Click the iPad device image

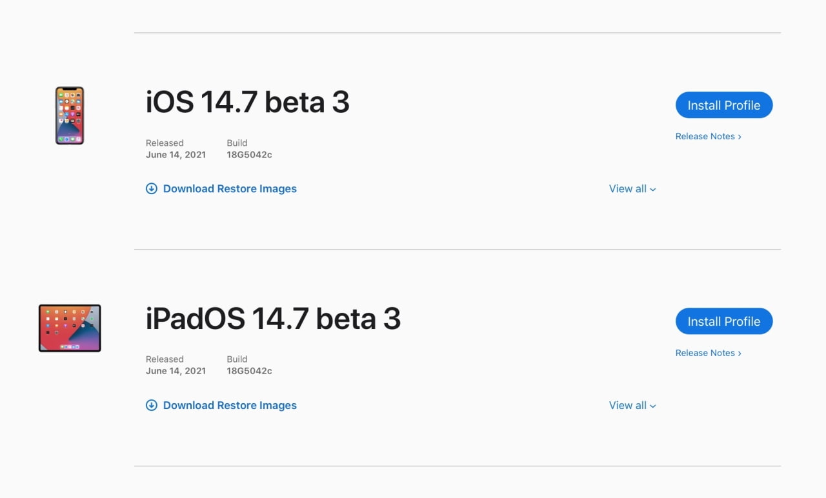point(70,328)
